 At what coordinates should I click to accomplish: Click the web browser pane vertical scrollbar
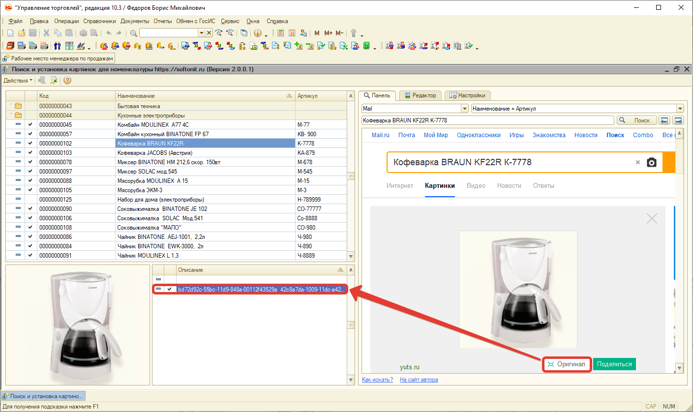pos(680,250)
